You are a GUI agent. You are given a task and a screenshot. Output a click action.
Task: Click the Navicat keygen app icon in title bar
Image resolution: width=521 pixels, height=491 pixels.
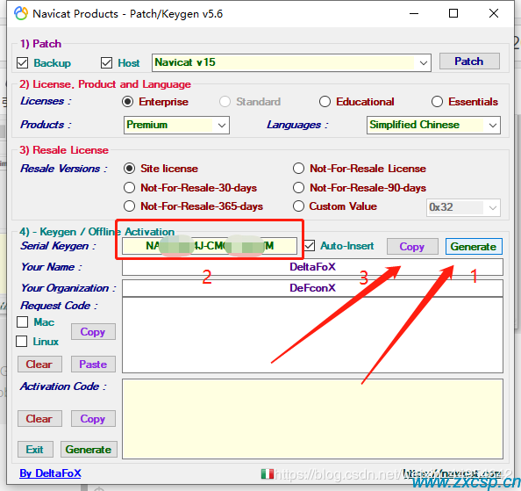pos(21,14)
